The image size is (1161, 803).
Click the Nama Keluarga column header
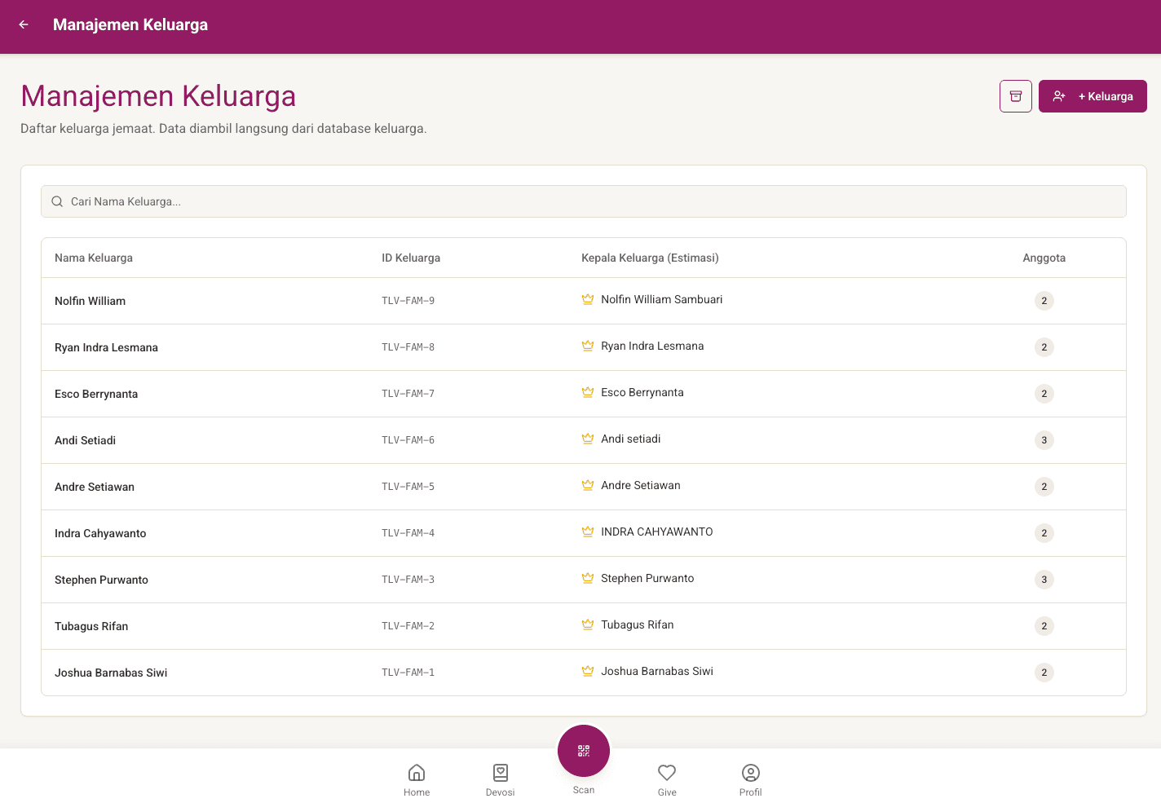pos(94,258)
